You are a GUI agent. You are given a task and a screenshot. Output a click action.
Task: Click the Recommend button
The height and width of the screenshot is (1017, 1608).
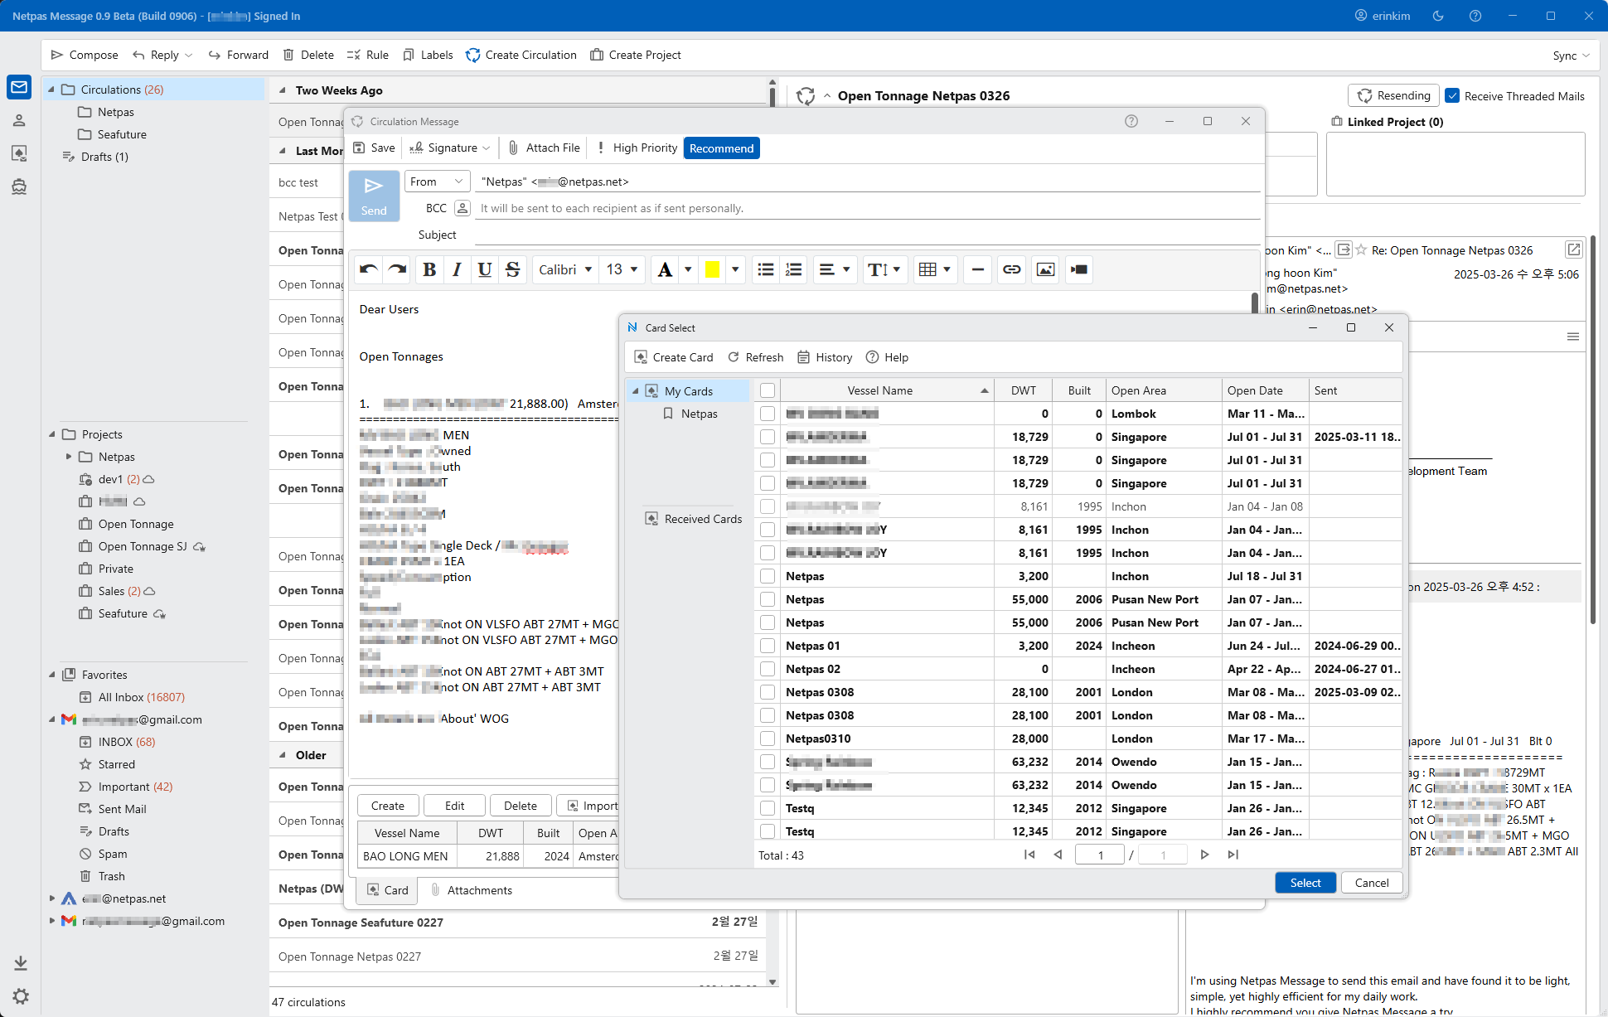722,148
